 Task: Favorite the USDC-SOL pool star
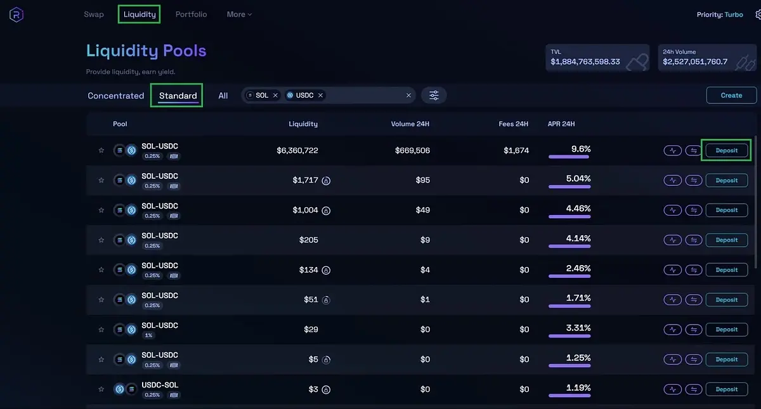point(101,389)
